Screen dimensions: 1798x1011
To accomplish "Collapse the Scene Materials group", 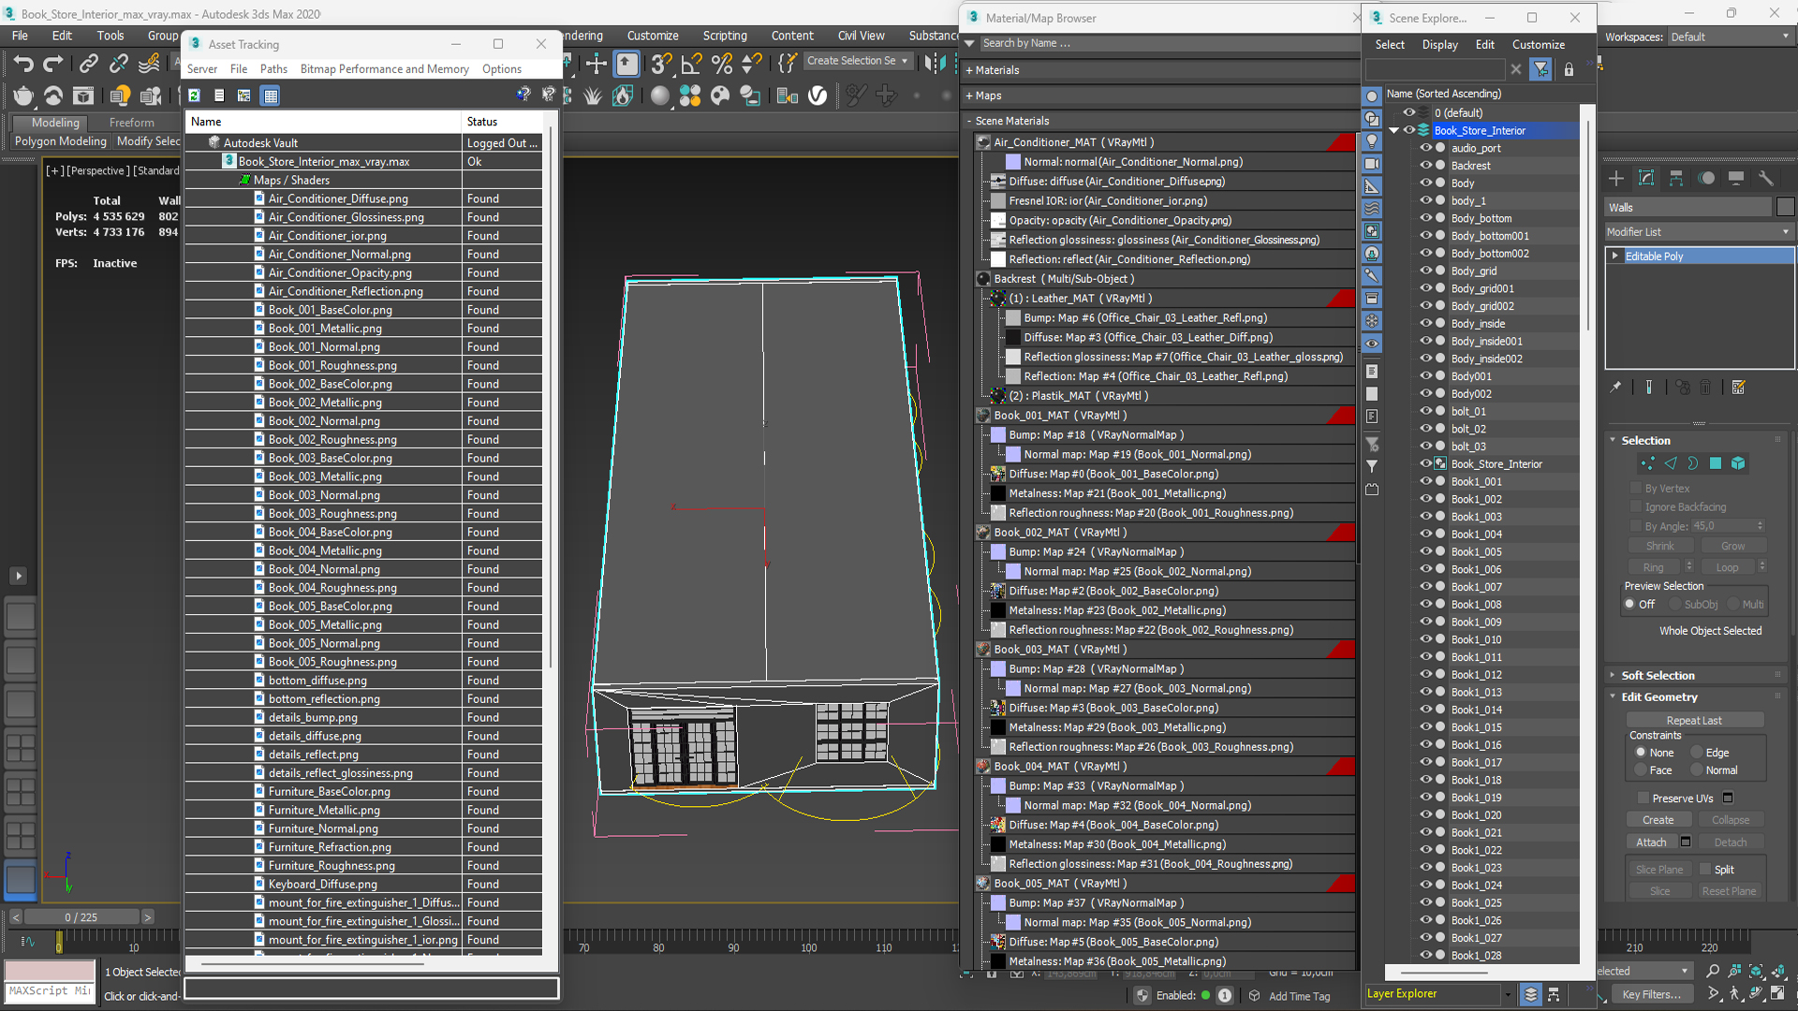I will 969,121.
